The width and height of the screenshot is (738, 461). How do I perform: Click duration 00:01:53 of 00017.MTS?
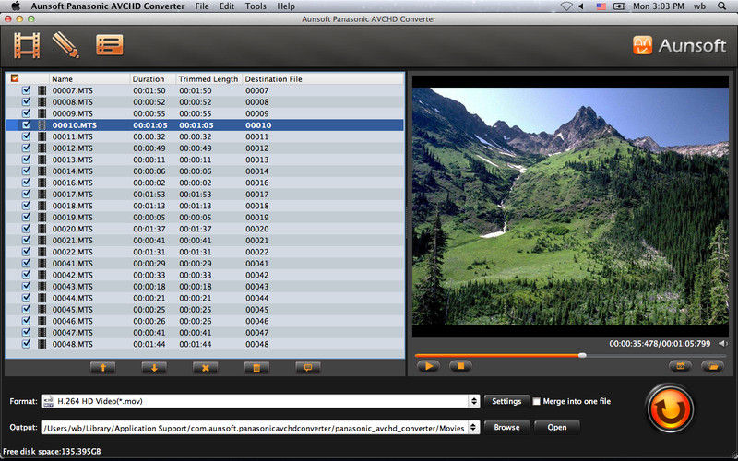pyautogui.click(x=149, y=195)
